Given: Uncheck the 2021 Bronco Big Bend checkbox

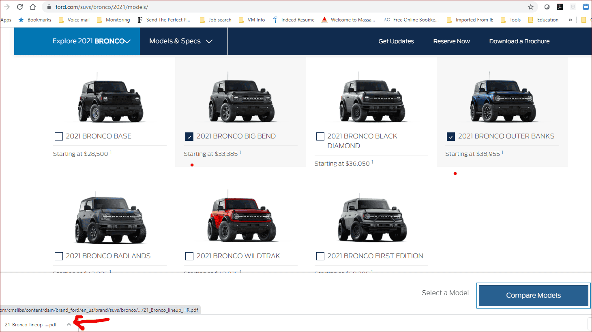Looking at the screenshot, I should pos(189,136).
